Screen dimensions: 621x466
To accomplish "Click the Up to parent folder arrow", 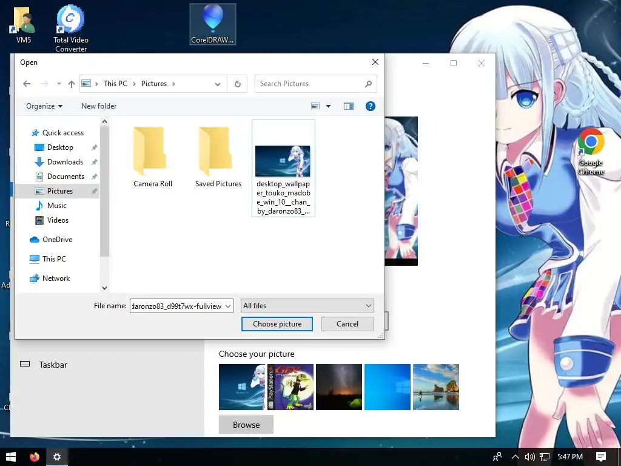I will [72, 84].
